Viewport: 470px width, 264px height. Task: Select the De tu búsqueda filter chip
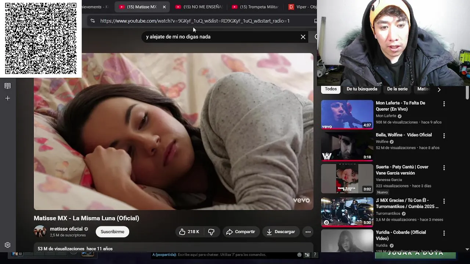362,89
